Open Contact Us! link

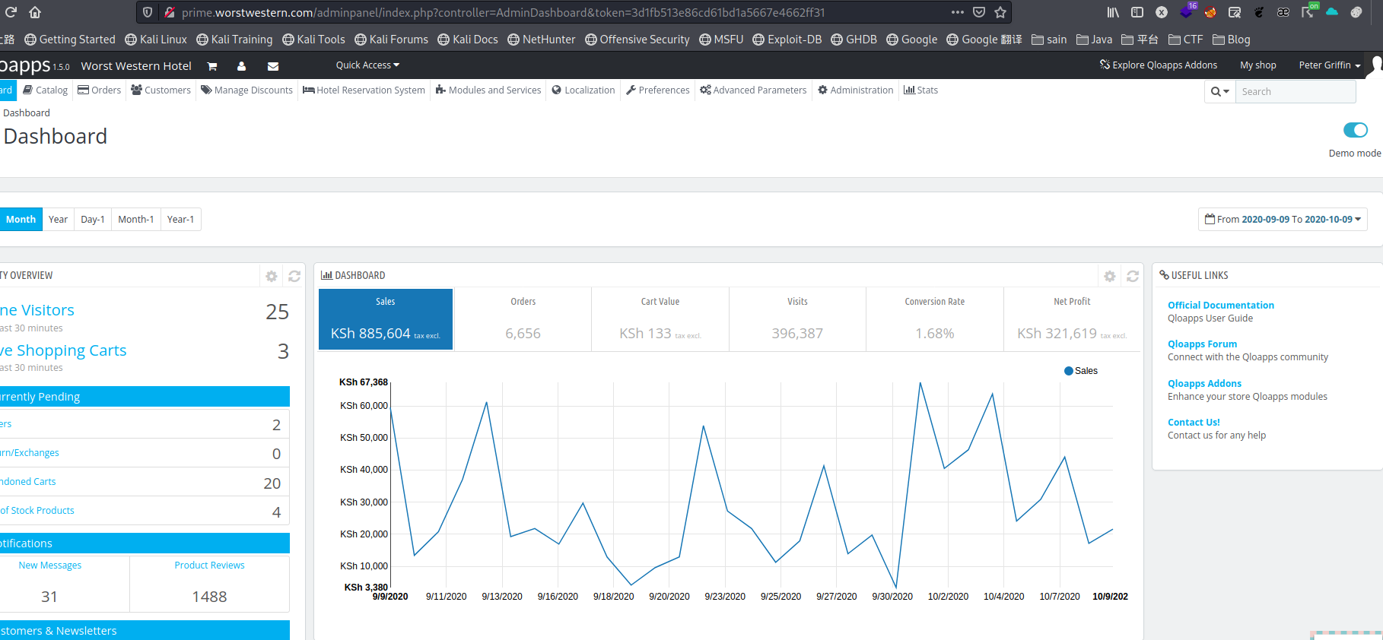[1194, 422]
